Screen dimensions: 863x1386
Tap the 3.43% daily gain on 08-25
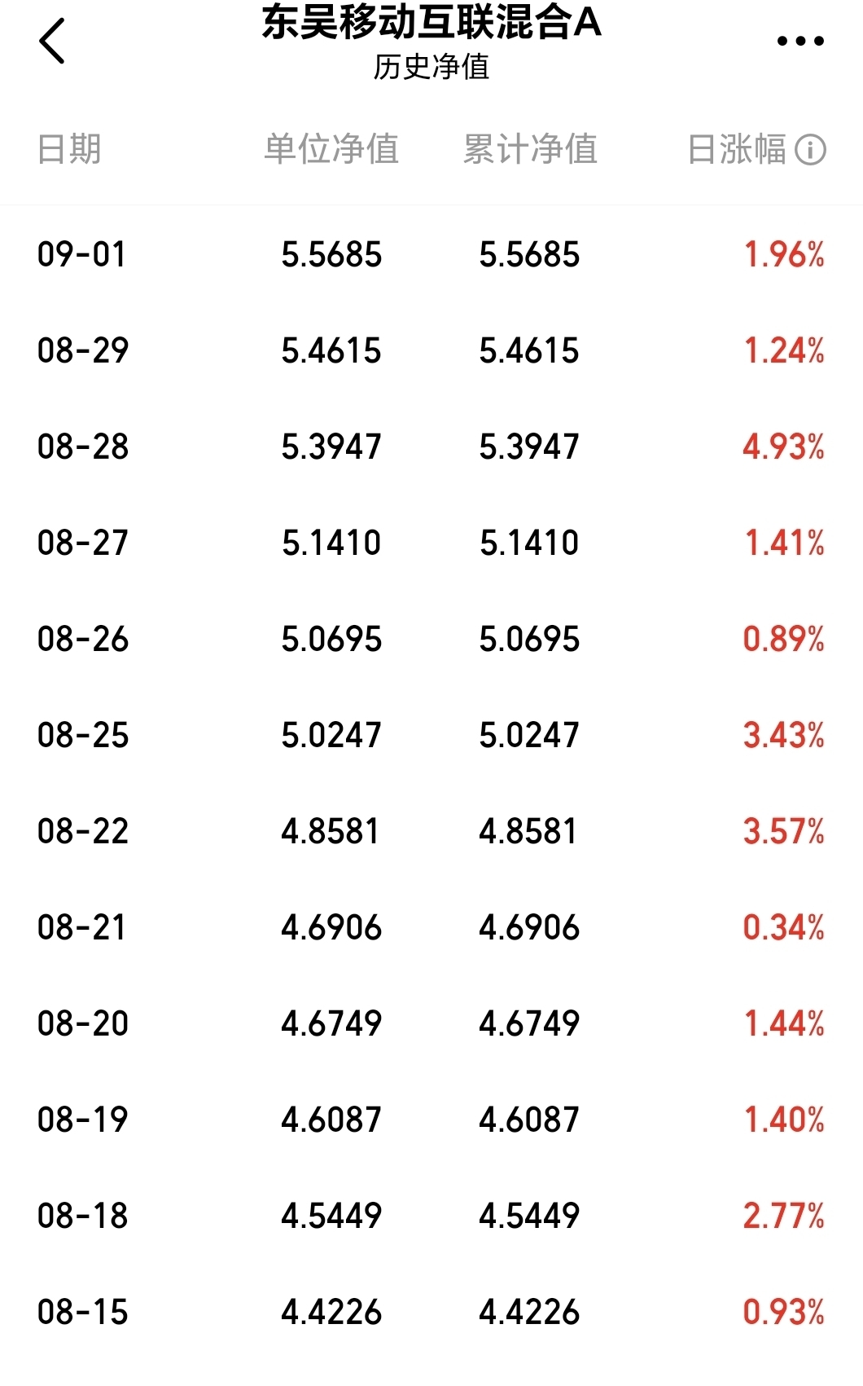tap(783, 735)
